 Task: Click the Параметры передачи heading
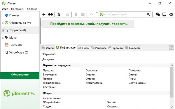57,65
